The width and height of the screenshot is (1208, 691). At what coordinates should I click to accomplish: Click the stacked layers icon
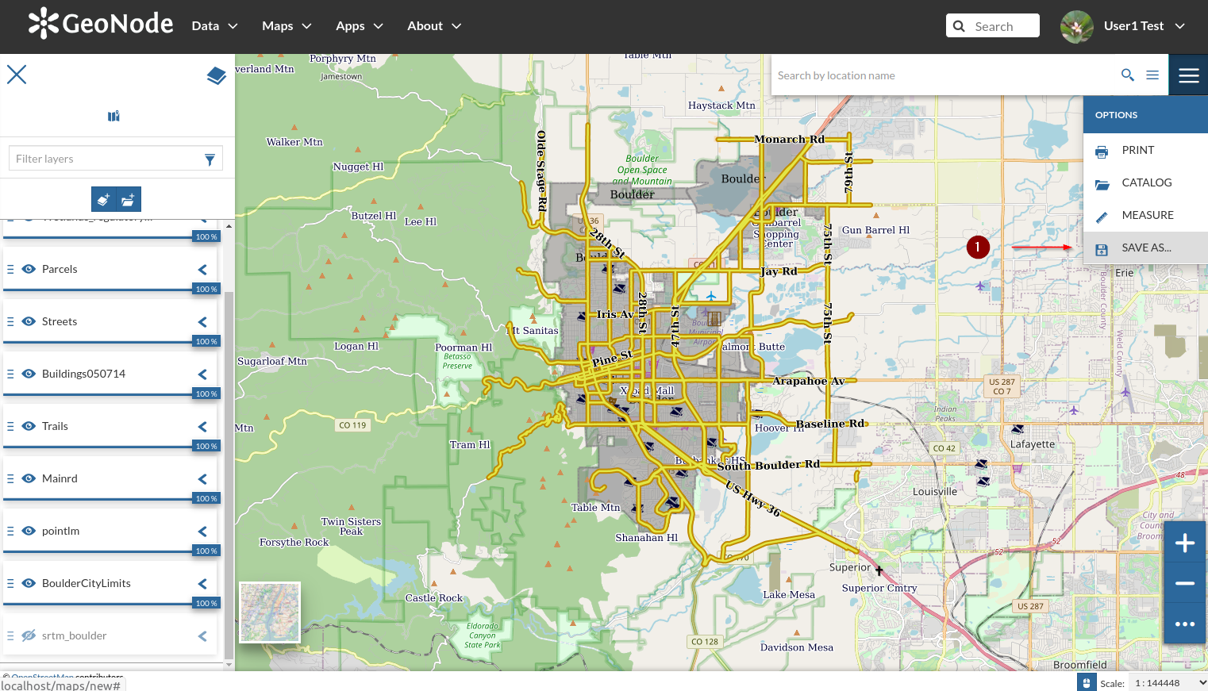tap(216, 75)
